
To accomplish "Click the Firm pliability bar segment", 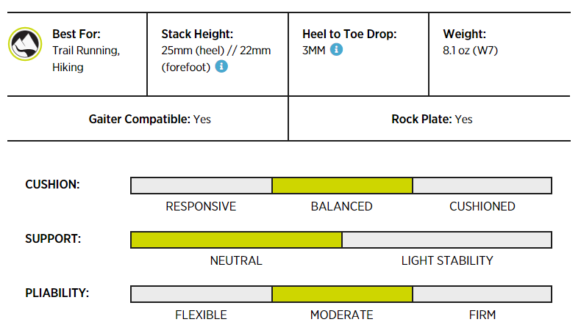I will pyautogui.click(x=482, y=294).
